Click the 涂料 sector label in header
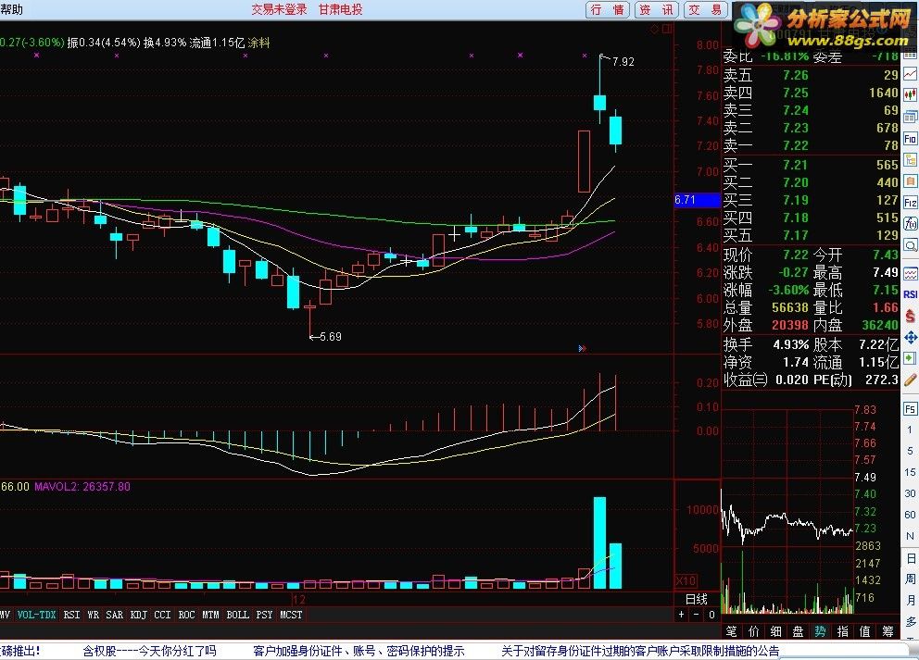 pyautogui.click(x=258, y=43)
